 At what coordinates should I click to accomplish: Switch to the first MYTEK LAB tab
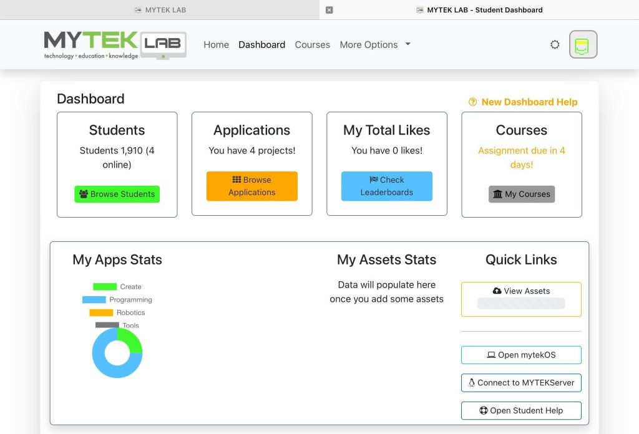pyautogui.click(x=160, y=10)
